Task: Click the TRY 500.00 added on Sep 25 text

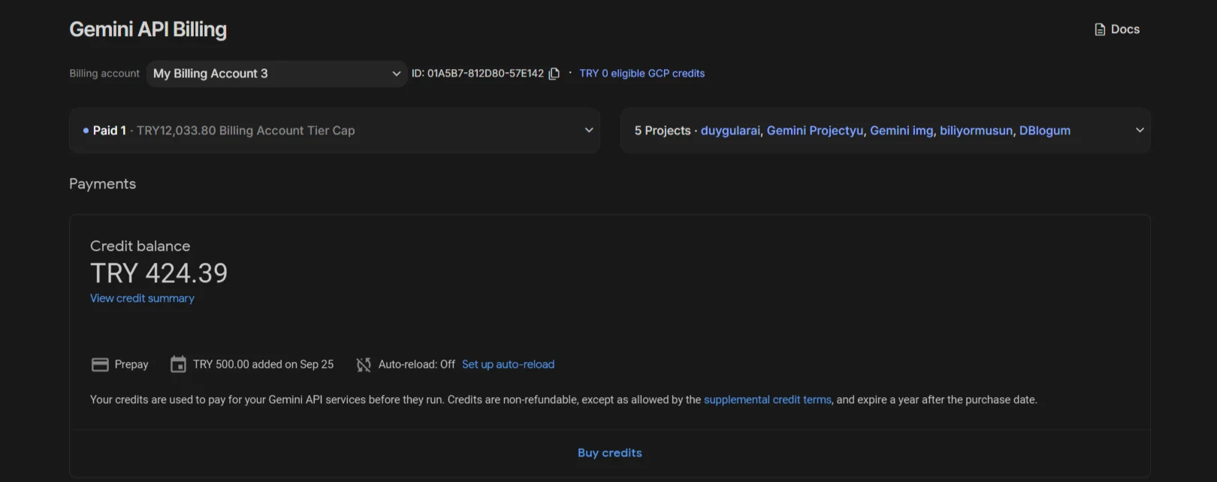Action: pos(263,364)
